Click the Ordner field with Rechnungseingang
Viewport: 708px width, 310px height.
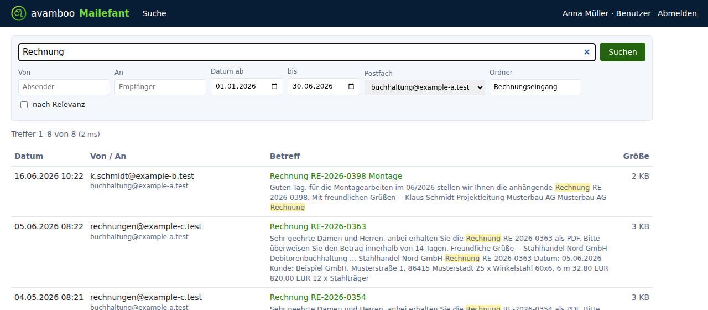(535, 87)
